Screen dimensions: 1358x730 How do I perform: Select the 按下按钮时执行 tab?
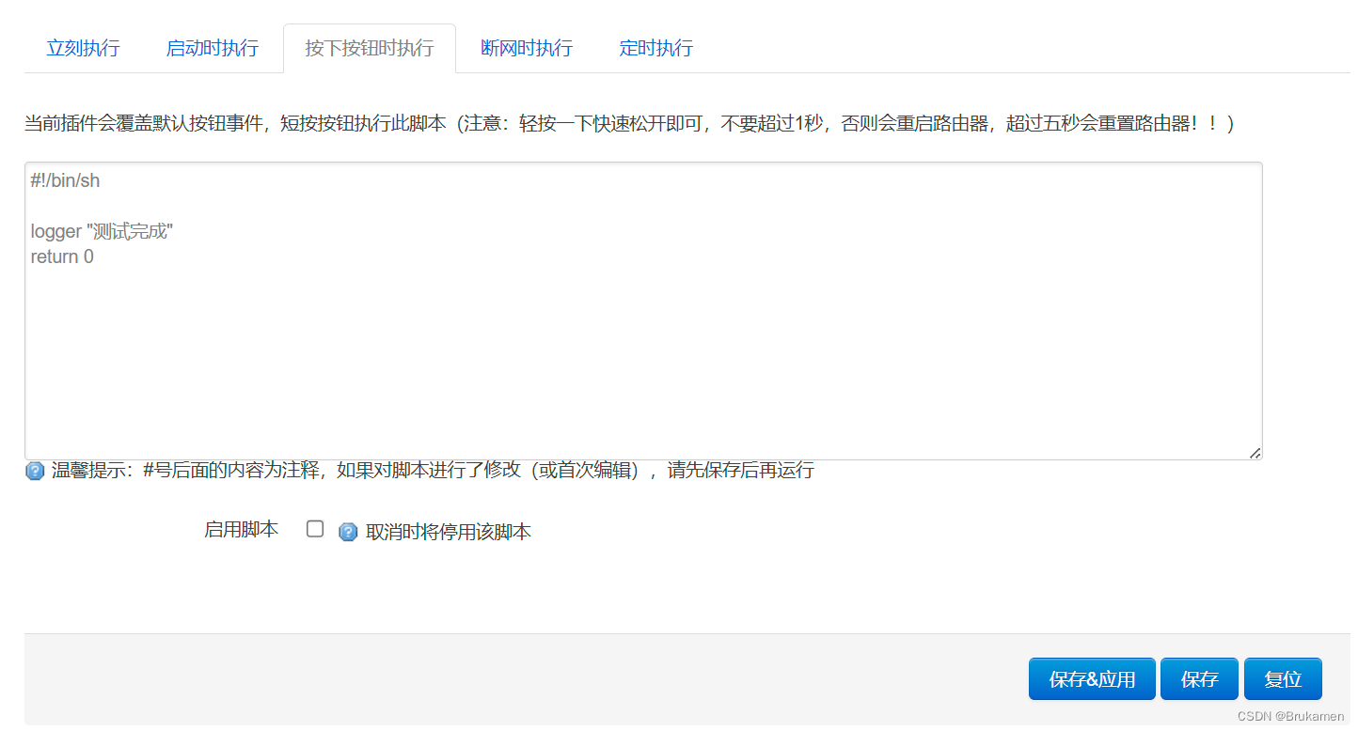tap(369, 48)
